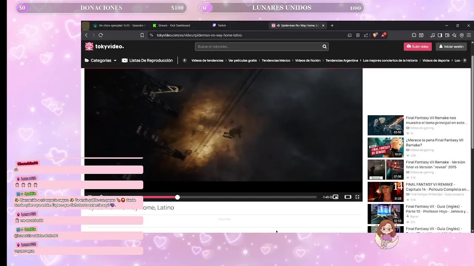Open Tendencias México link

click(276, 61)
